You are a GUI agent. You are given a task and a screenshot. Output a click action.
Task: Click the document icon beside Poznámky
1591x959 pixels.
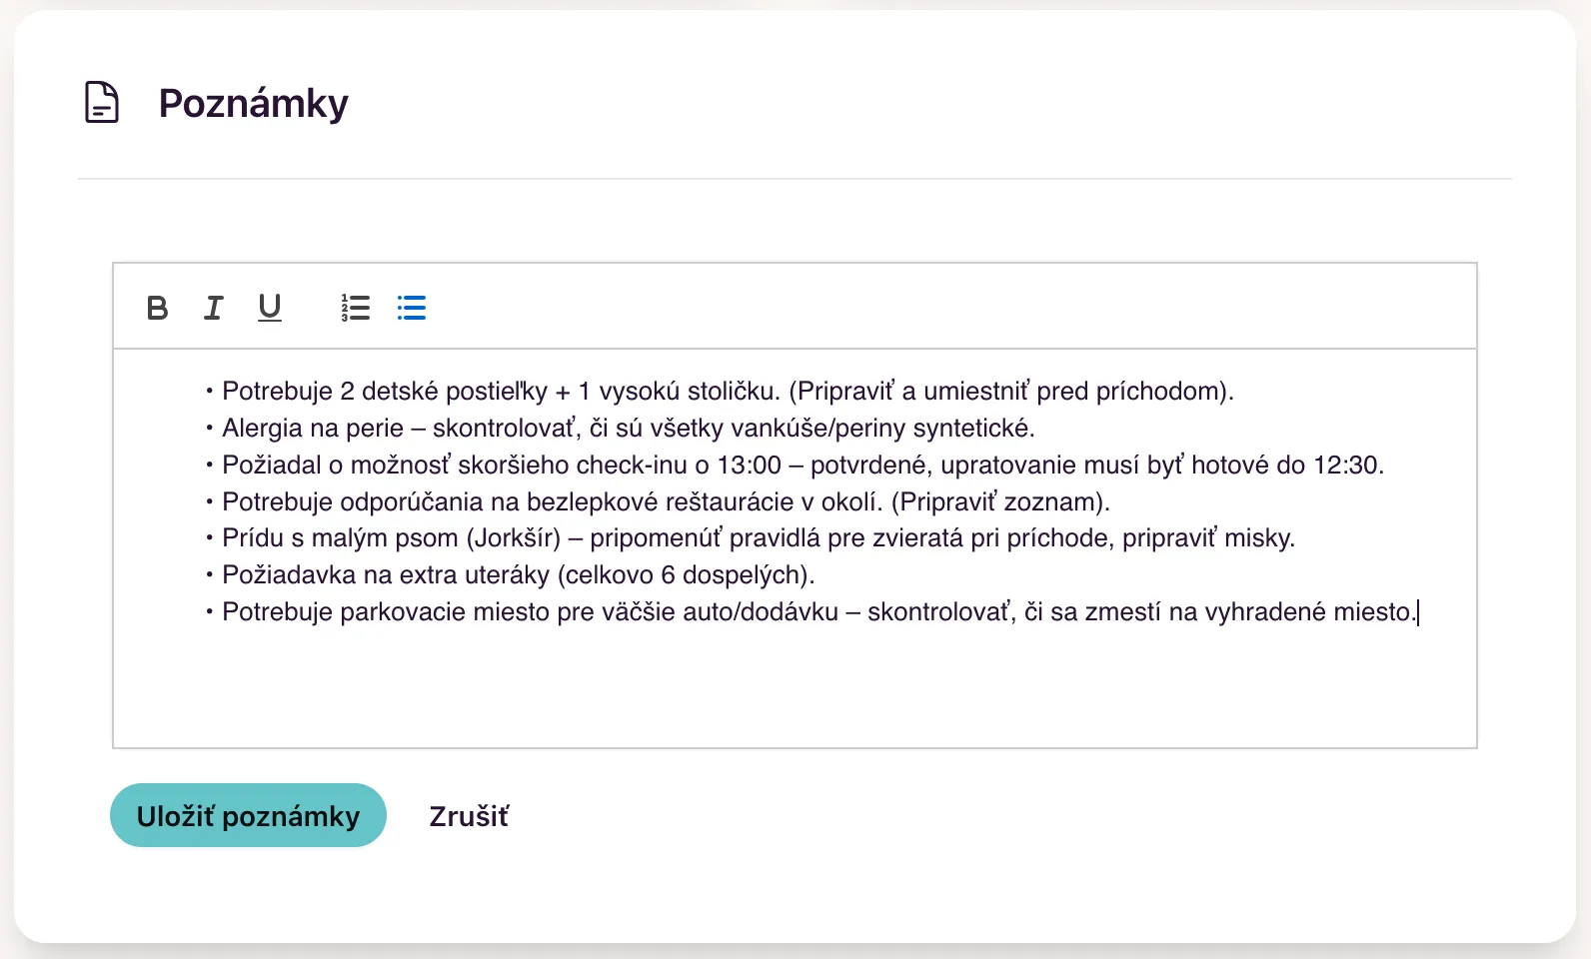(102, 102)
